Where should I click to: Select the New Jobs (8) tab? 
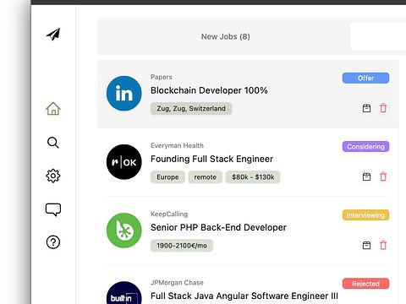[226, 36]
